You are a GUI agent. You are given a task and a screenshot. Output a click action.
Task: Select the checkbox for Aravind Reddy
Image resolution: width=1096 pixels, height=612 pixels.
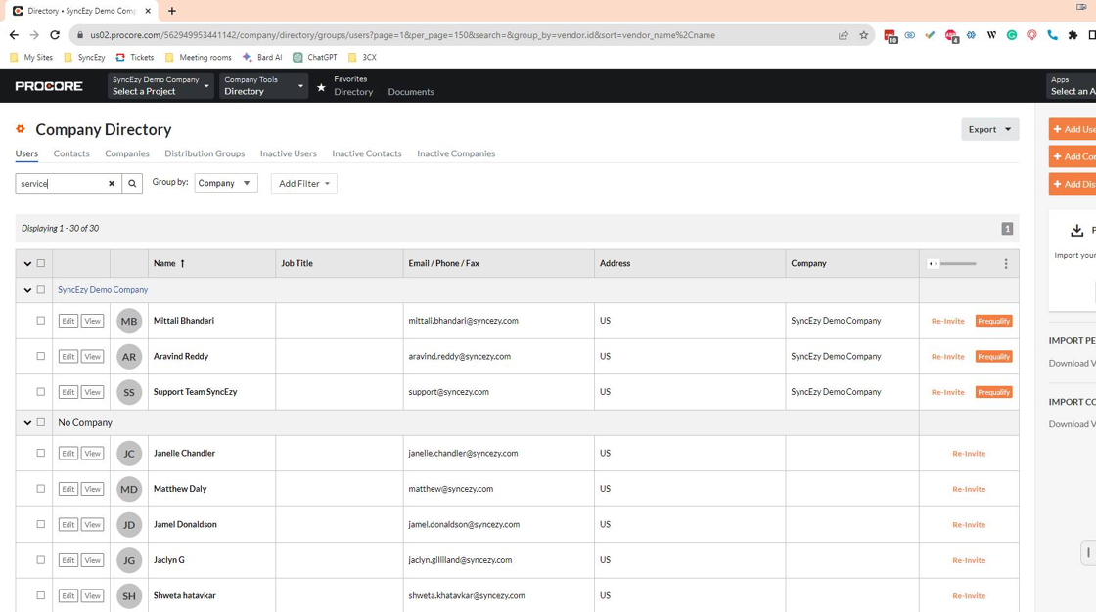(x=40, y=356)
